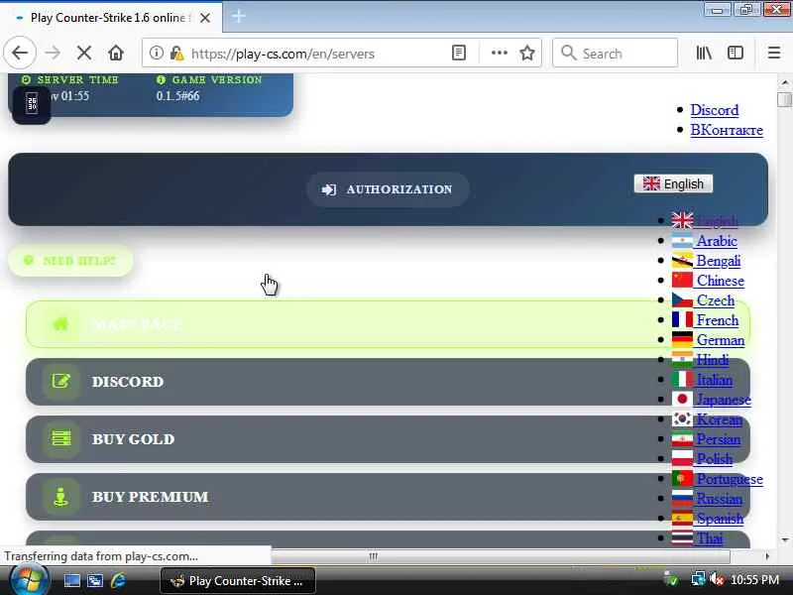The height and width of the screenshot is (595, 793).
Task: Click the Need Help button
Action: tap(70, 261)
